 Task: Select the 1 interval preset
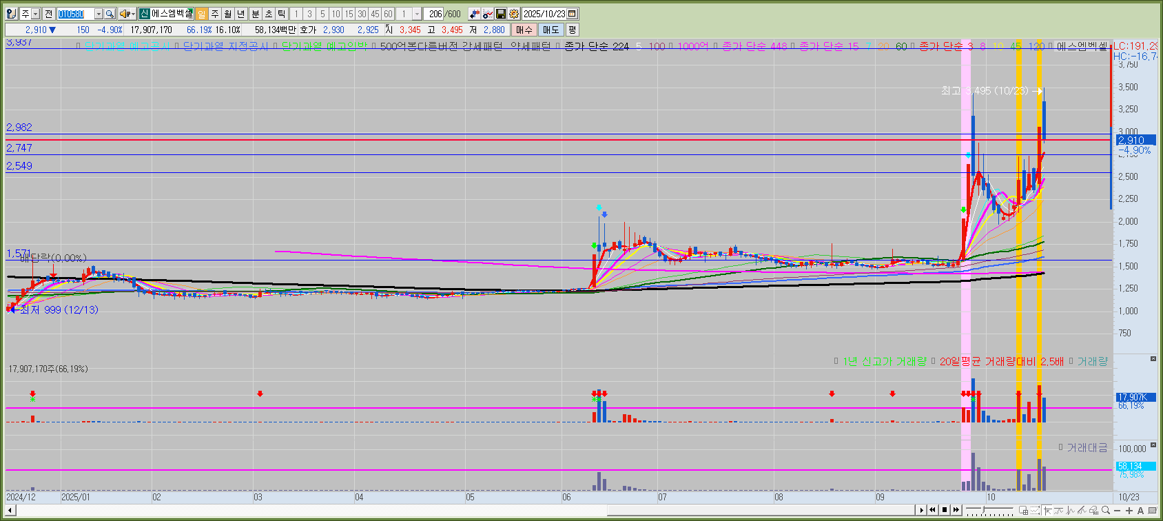(x=296, y=14)
